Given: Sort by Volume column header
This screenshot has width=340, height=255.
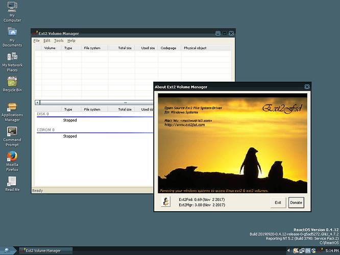Looking at the screenshot, I should coord(52,48).
